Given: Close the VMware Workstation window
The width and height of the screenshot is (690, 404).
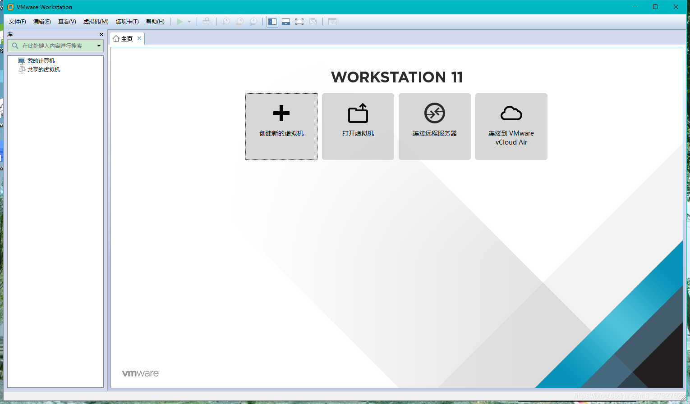Looking at the screenshot, I should pyautogui.click(x=676, y=7).
